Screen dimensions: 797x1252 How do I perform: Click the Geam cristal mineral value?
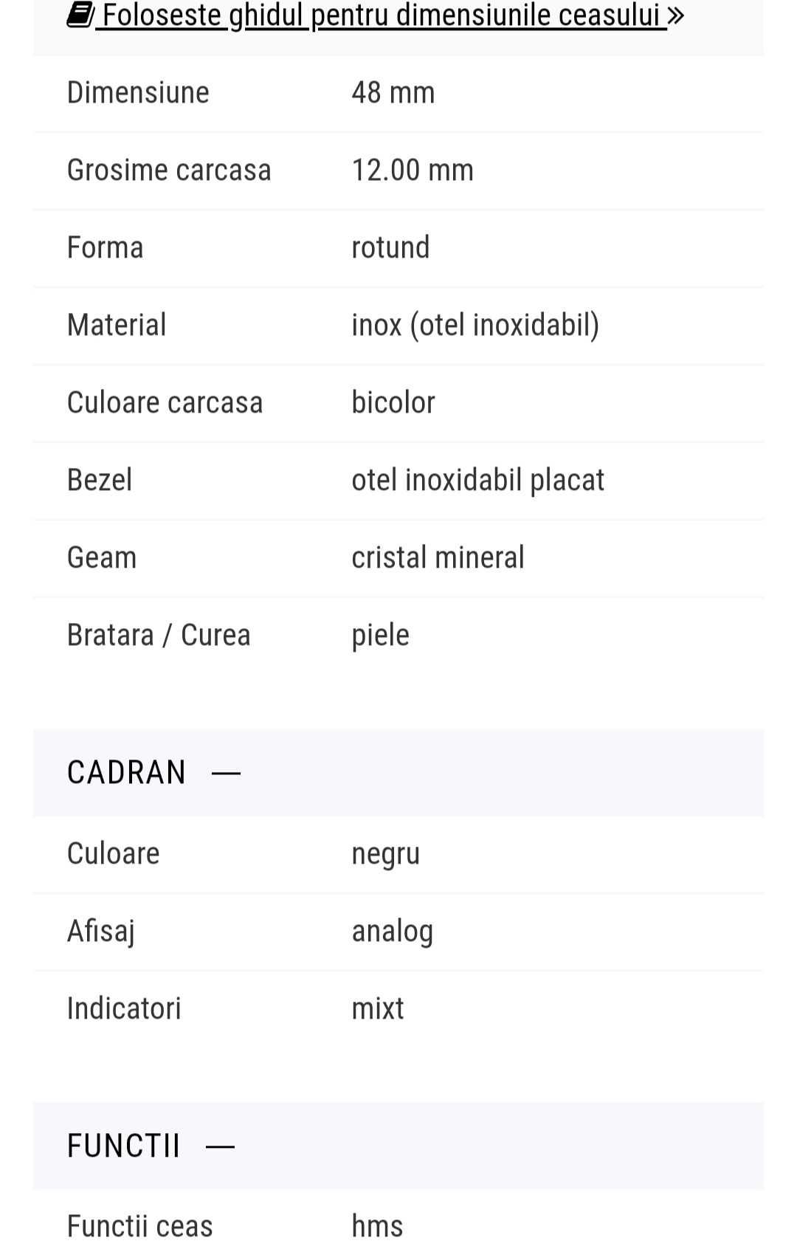[x=438, y=557]
